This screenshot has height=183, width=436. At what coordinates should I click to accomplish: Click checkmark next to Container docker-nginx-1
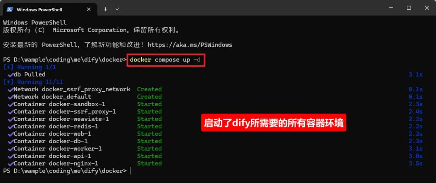coord(10,164)
